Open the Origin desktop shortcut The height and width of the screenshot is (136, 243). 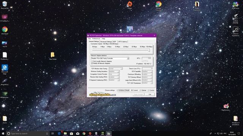coord(130,5)
